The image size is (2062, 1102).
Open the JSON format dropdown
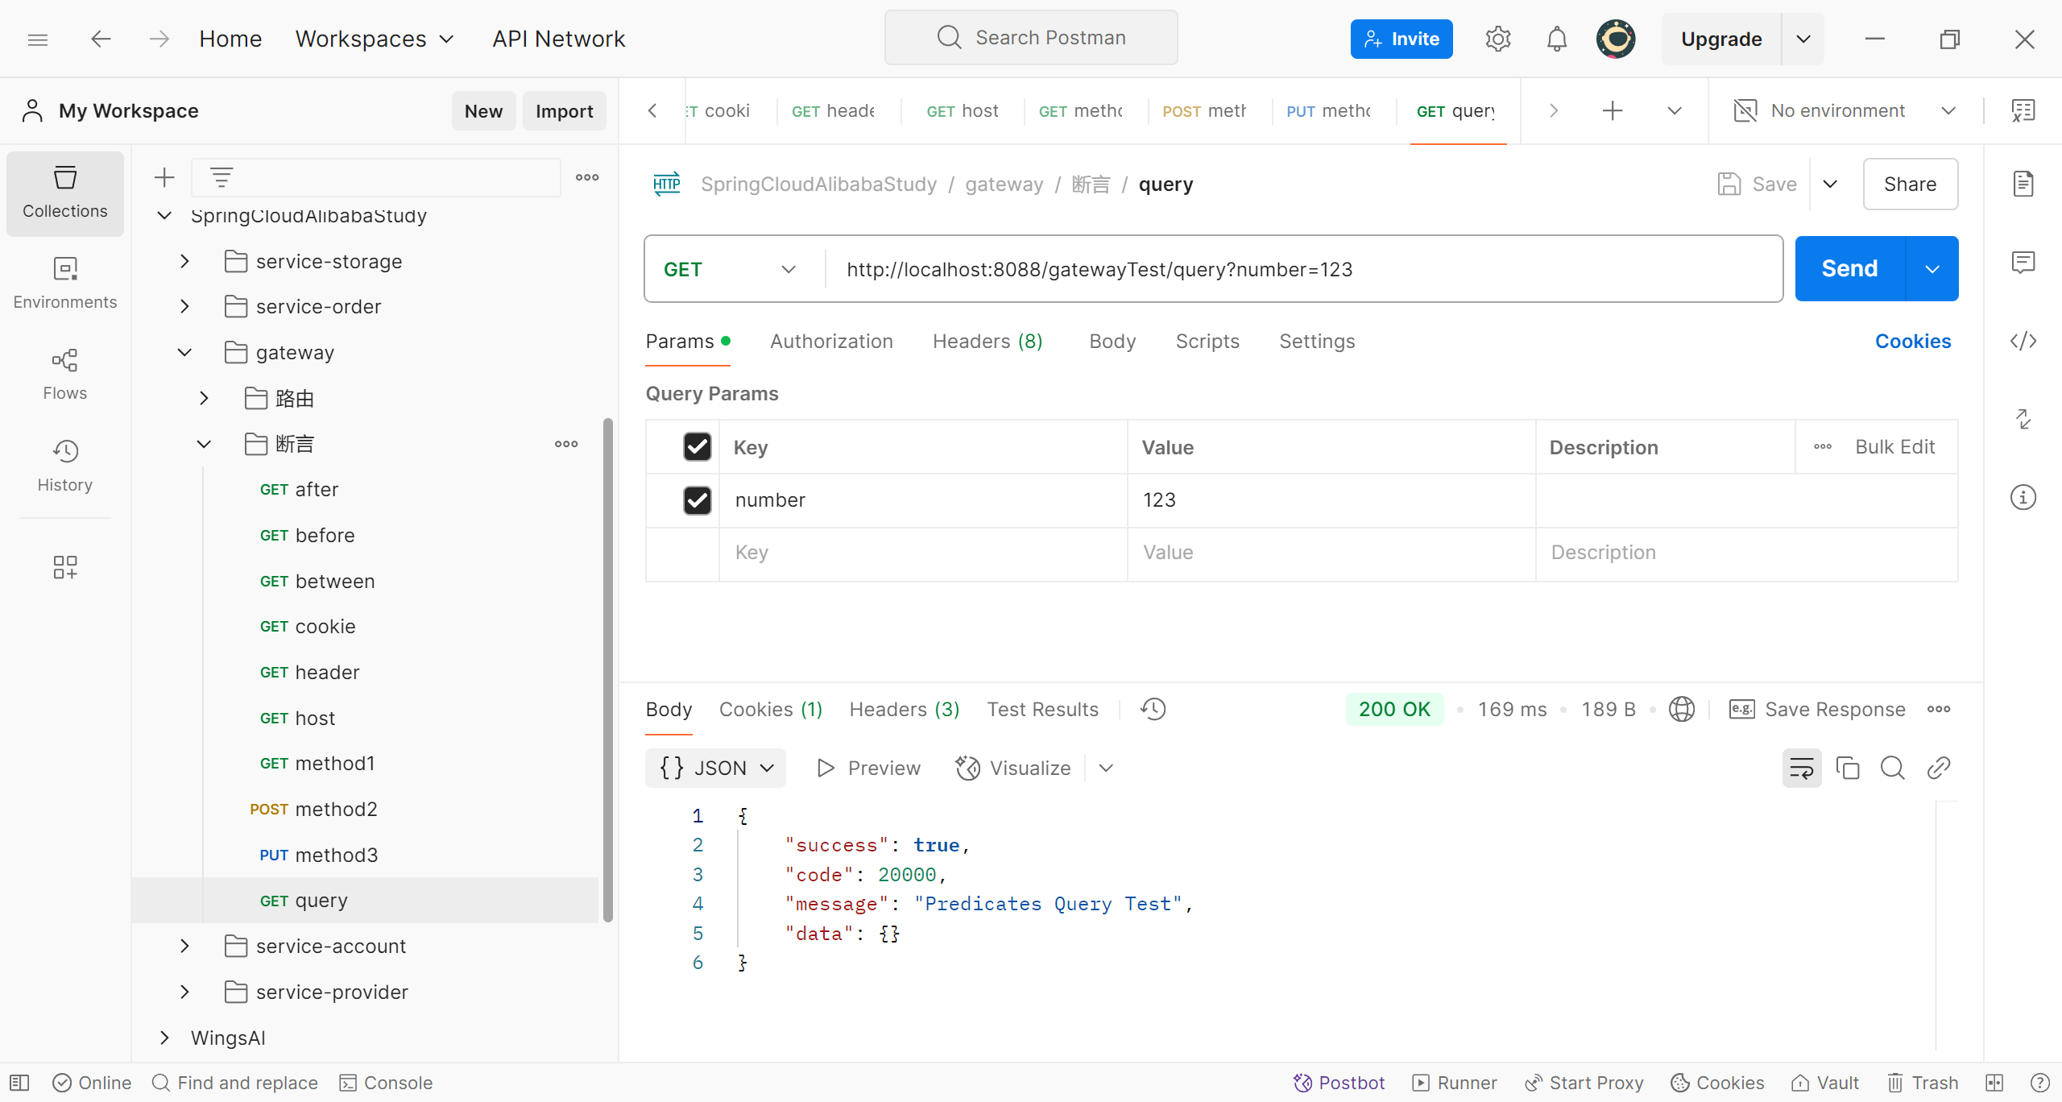716,768
